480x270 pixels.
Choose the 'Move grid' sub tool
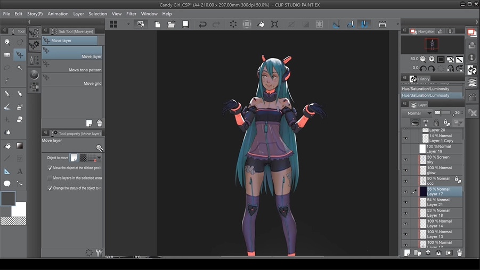tap(92, 84)
